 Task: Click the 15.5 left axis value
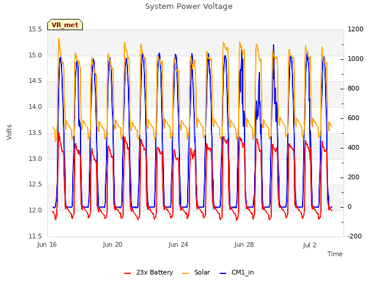pos(36,30)
